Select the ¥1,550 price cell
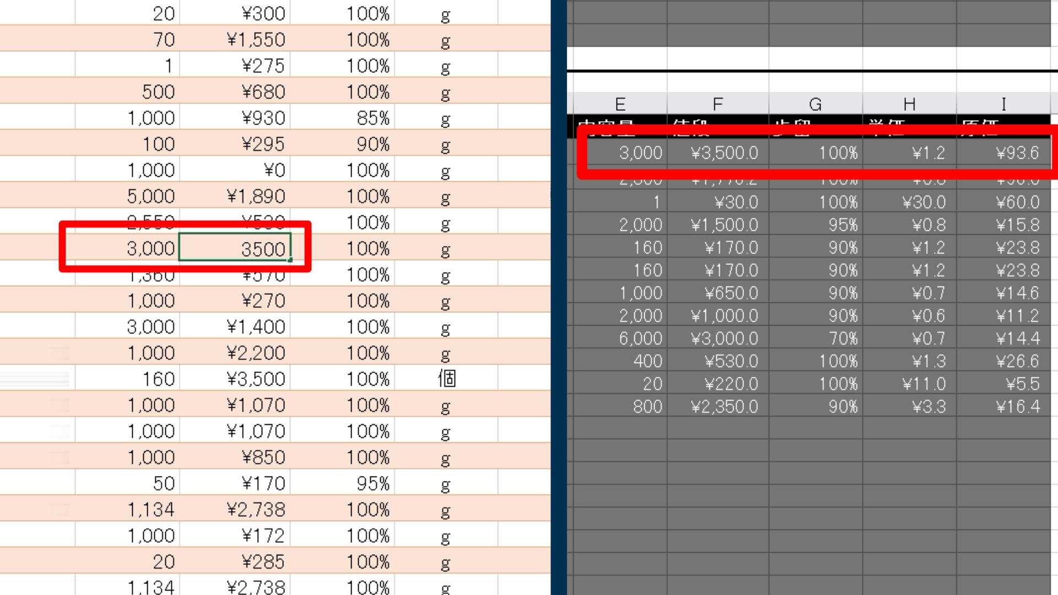 click(235, 40)
